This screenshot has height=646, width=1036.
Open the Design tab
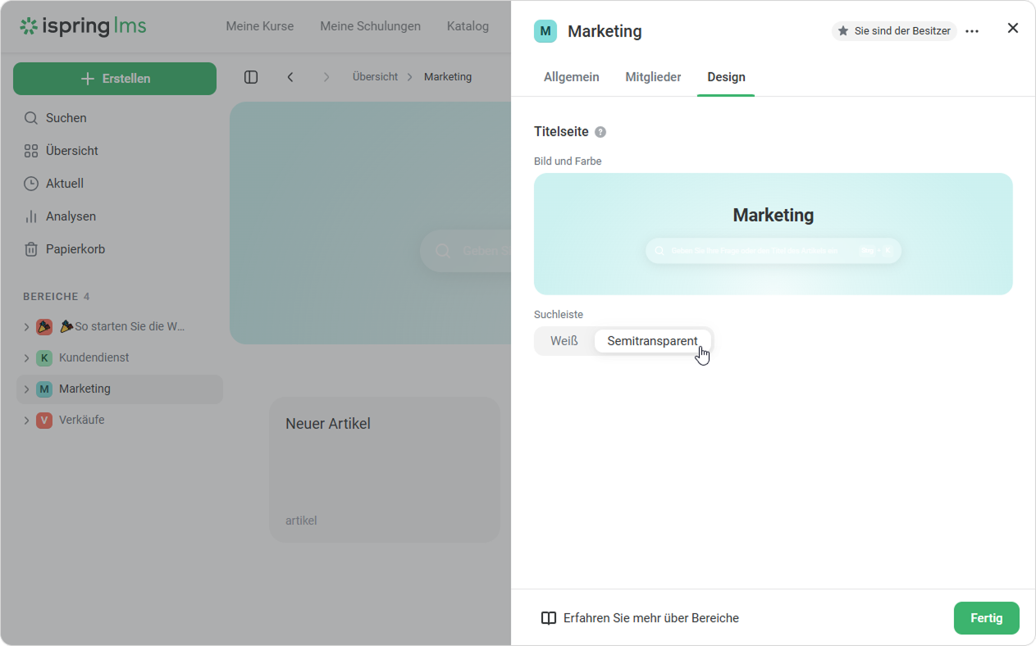click(726, 77)
